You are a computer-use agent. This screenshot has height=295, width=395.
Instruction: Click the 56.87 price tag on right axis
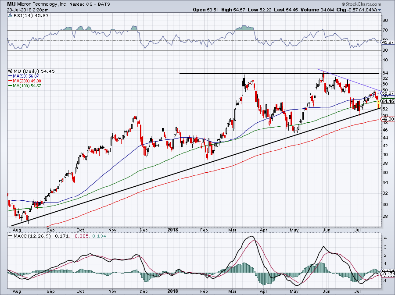(388, 93)
